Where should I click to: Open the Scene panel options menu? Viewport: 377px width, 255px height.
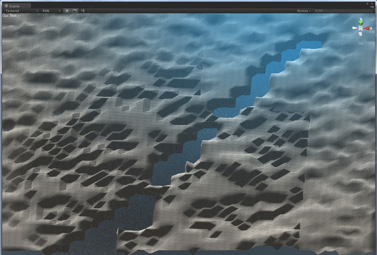pyautogui.click(x=372, y=6)
